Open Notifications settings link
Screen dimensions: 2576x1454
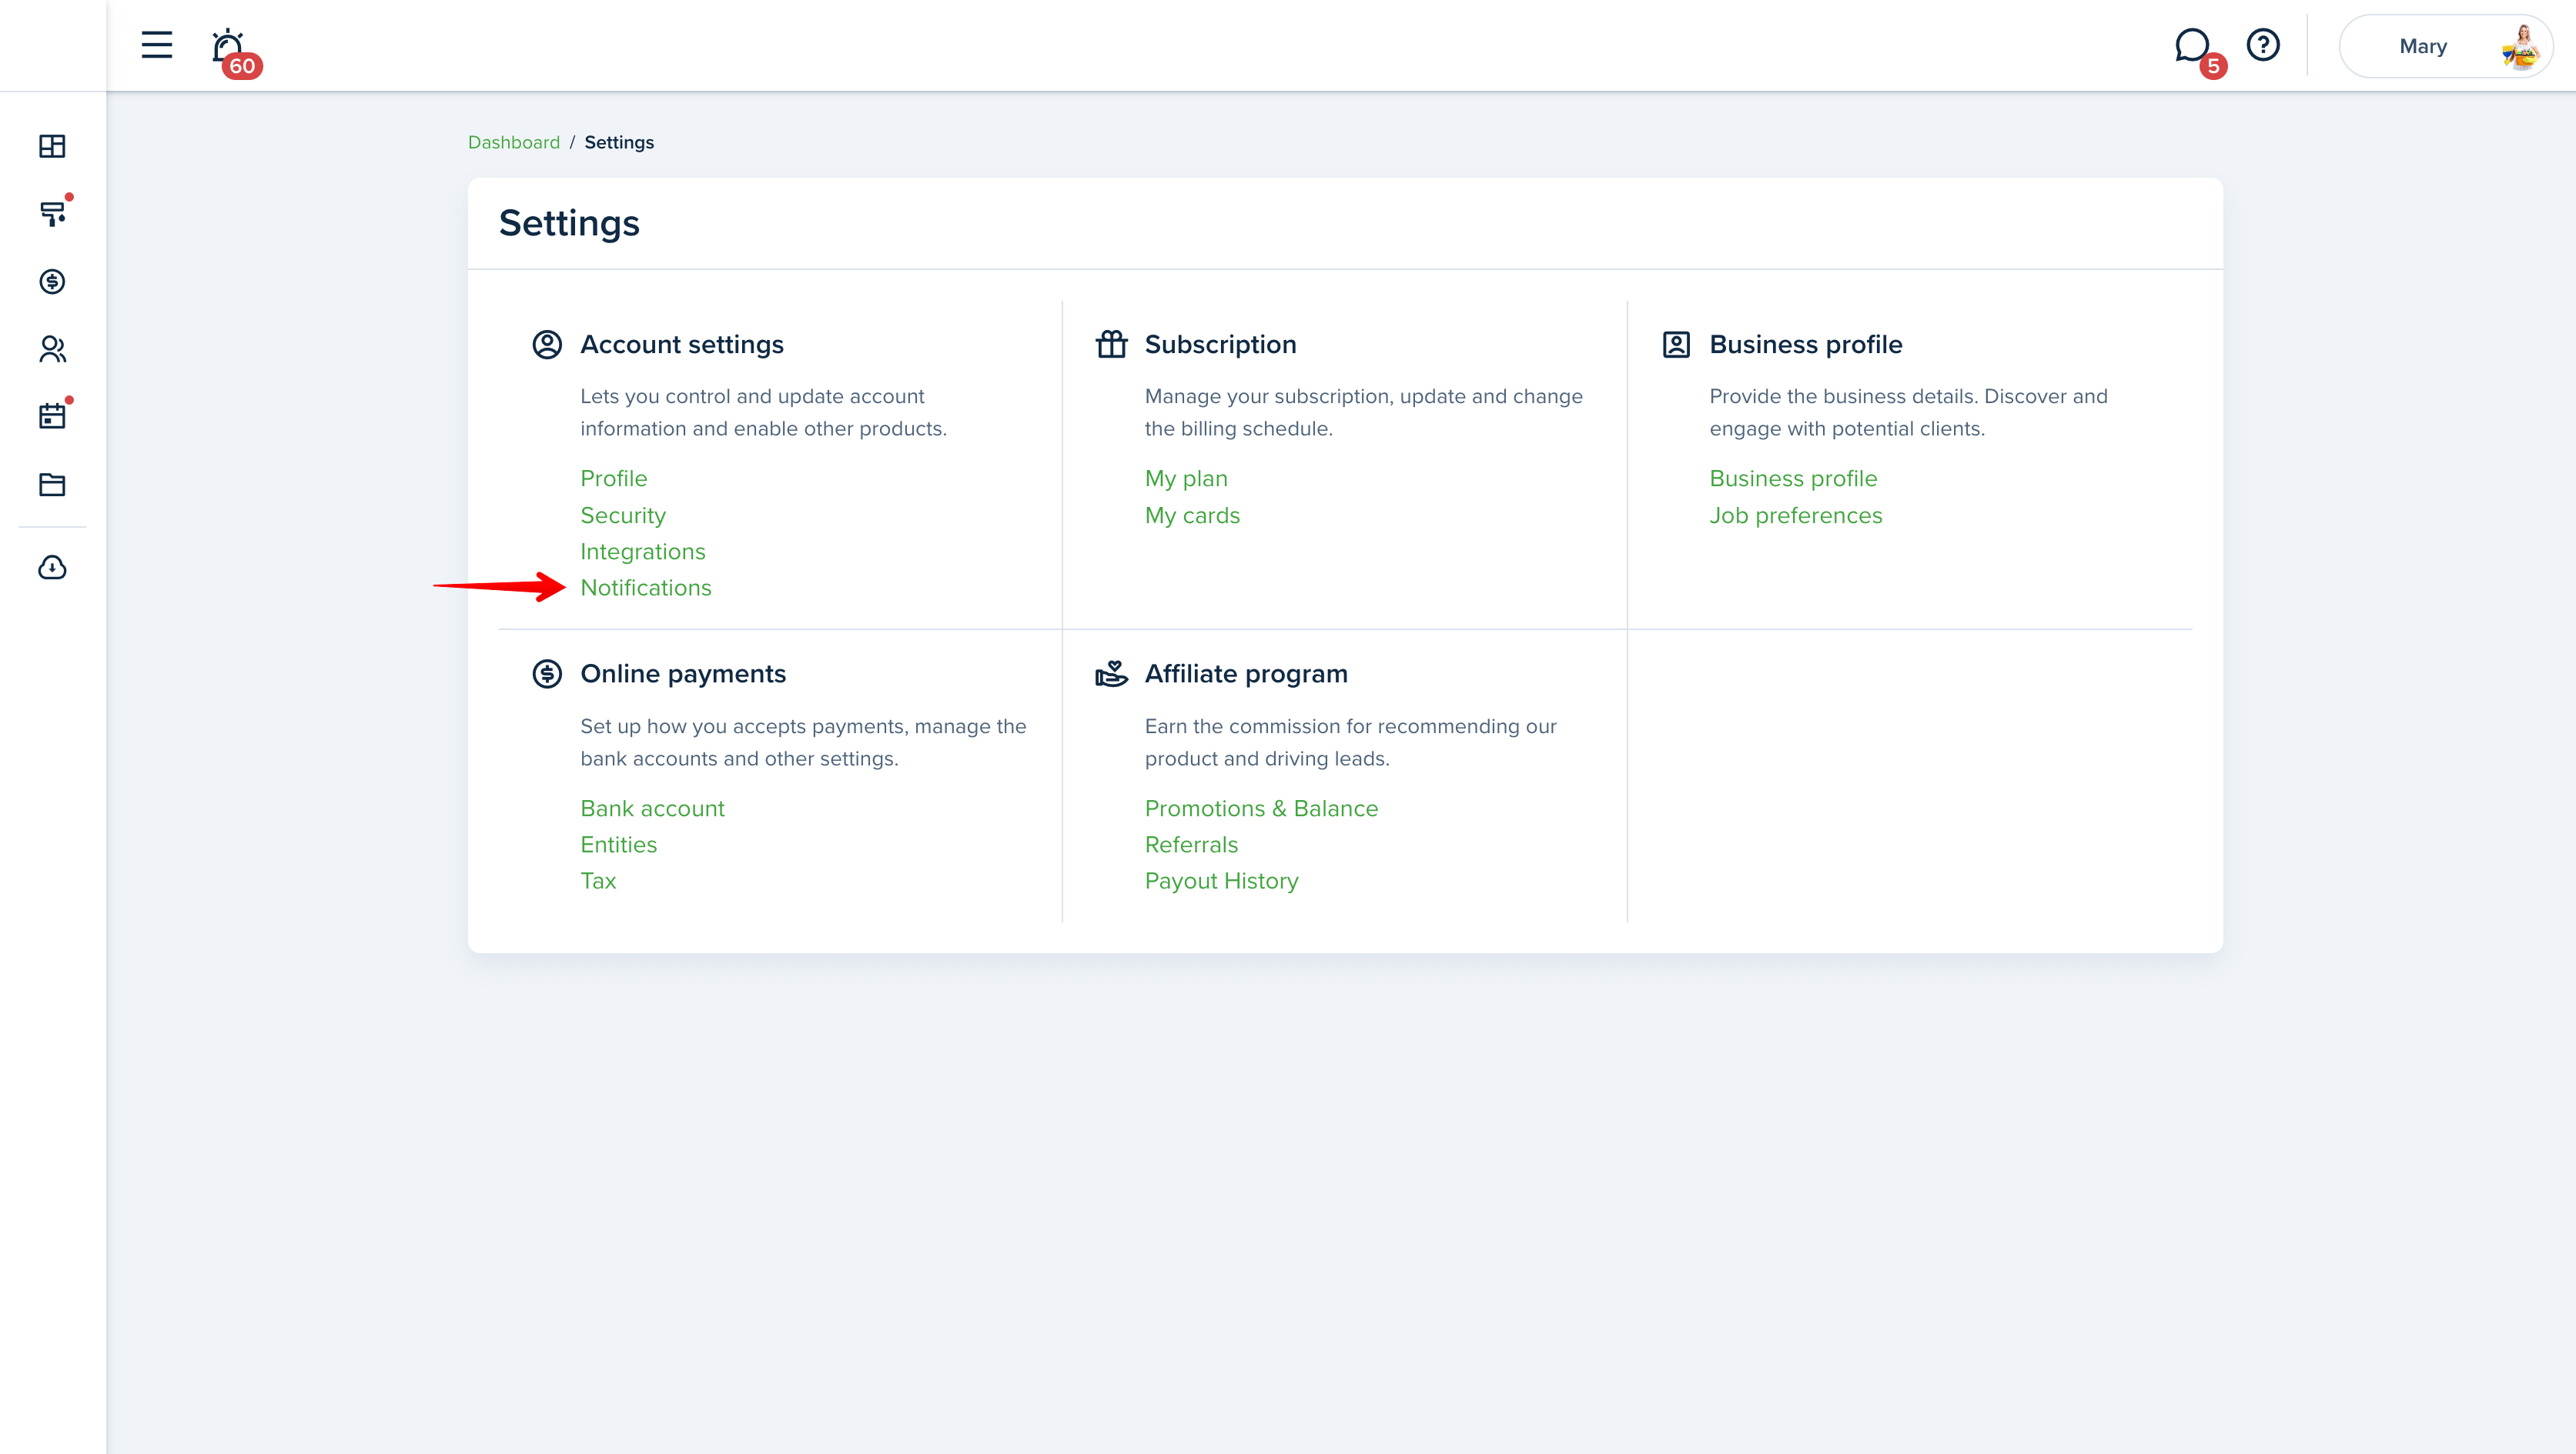click(x=646, y=588)
